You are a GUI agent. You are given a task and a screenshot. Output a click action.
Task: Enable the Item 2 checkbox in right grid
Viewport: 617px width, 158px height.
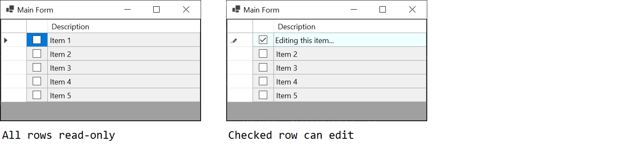[263, 54]
